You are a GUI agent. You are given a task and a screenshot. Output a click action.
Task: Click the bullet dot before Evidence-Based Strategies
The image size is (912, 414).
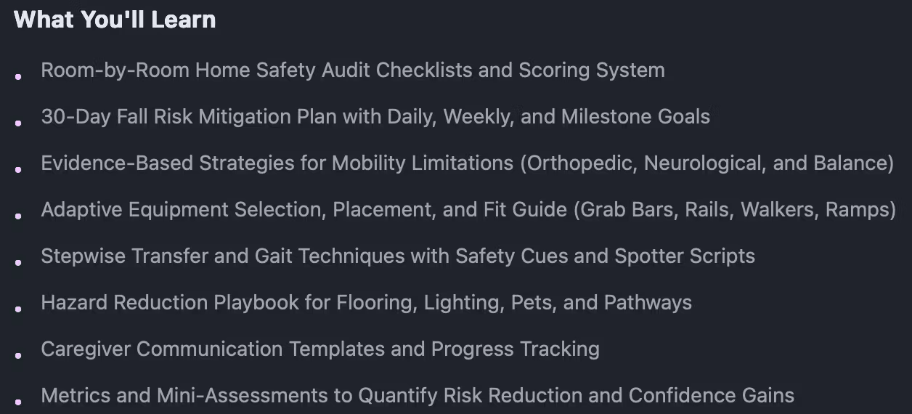click(18, 169)
